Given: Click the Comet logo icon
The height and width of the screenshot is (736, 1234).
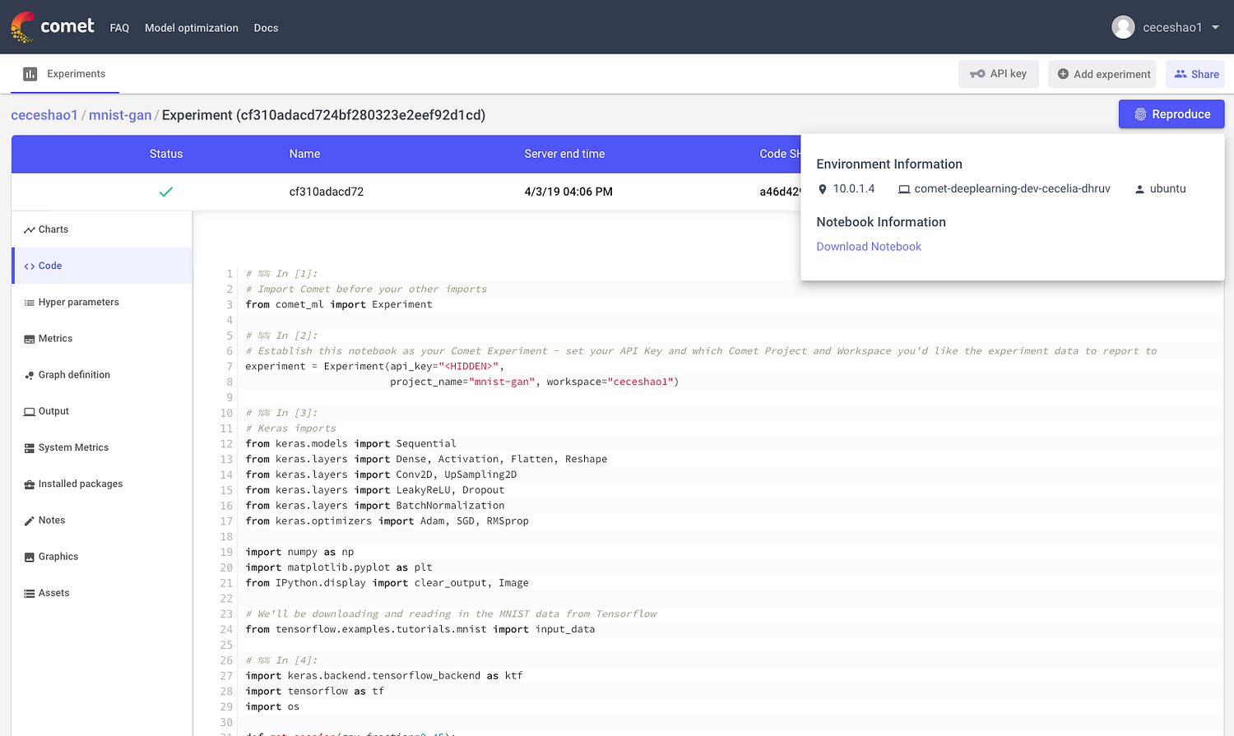Looking at the screenshot, I should coord(23,27).
